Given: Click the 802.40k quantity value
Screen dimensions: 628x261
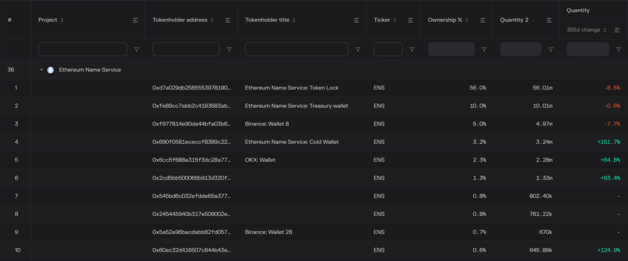Looking at the screenshot, I should pos(541,196).
